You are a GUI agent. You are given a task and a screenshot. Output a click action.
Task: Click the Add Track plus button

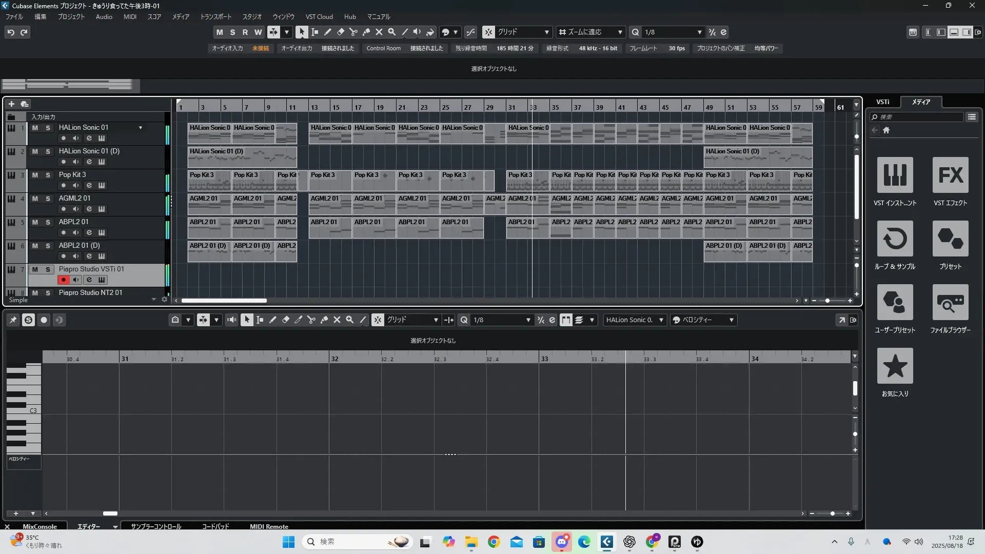[x=11, y=104]
